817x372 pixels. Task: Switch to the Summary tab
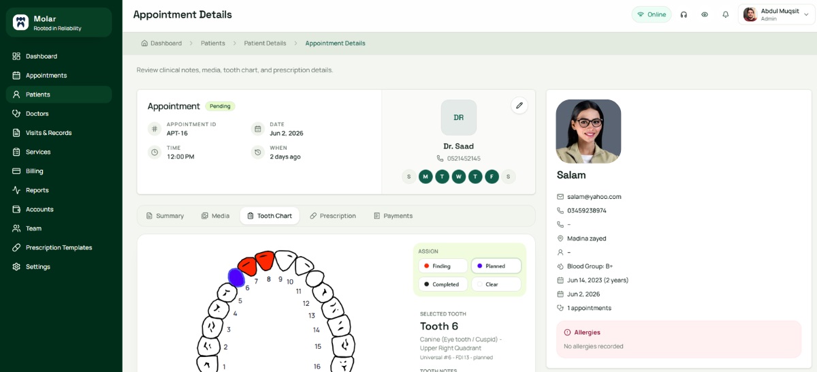tap(165, 215)
